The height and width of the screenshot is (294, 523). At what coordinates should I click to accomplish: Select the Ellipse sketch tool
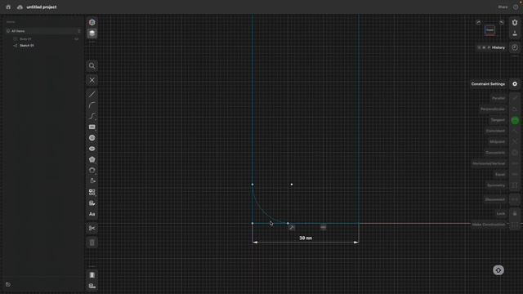tap(92, 149)
